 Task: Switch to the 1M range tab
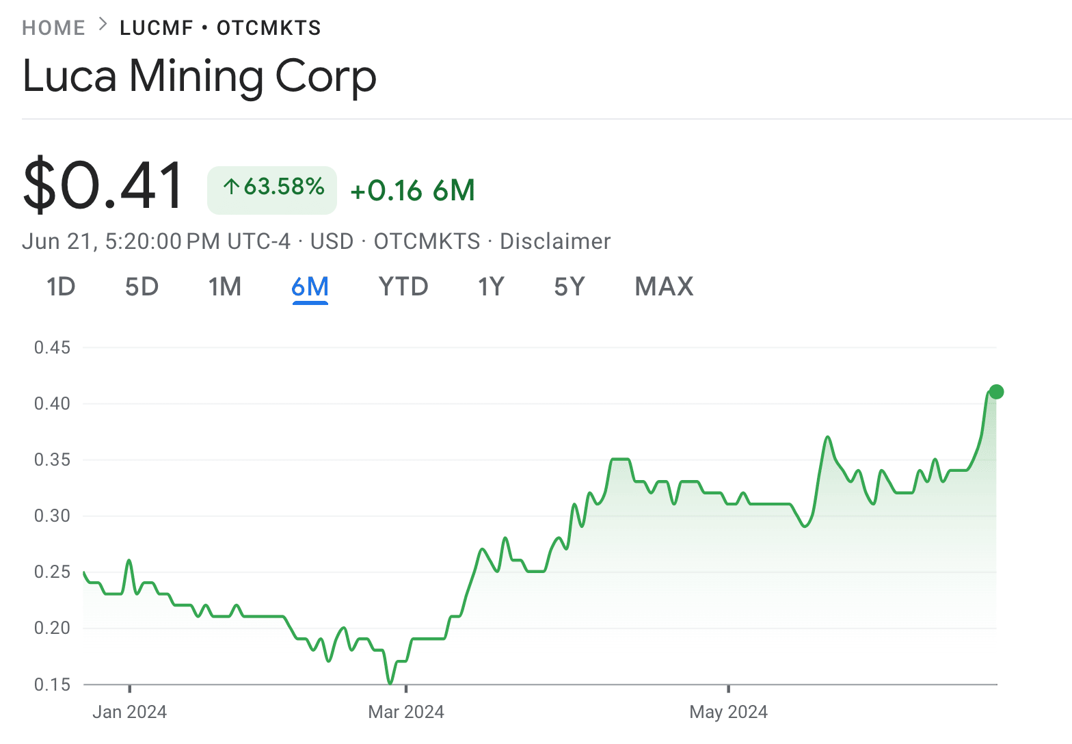(225, 287)
